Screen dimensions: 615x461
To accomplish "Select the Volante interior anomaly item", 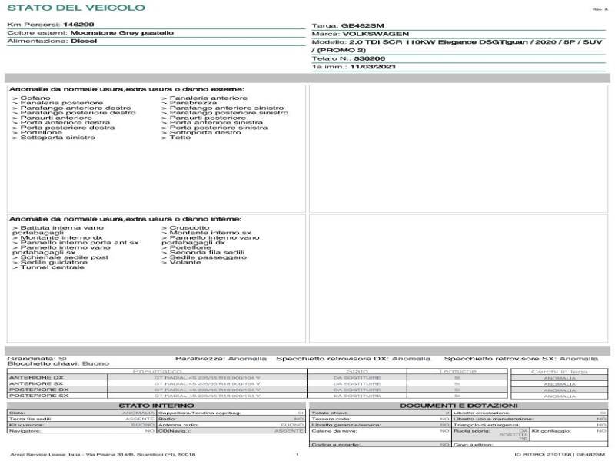I will point(183,262).
